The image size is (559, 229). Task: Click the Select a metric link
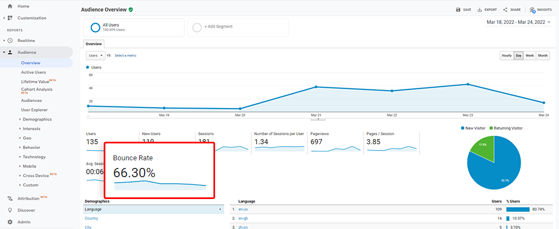click(x=126, y=56)
